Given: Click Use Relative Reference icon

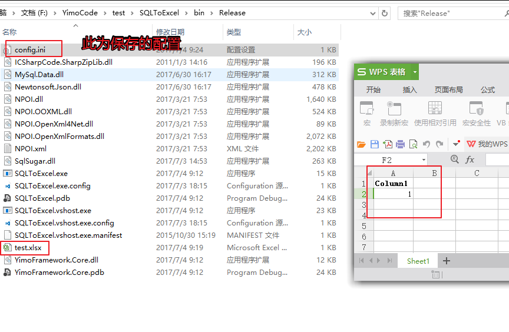Looking at the screenshot, I should click(x=435, y=108).
